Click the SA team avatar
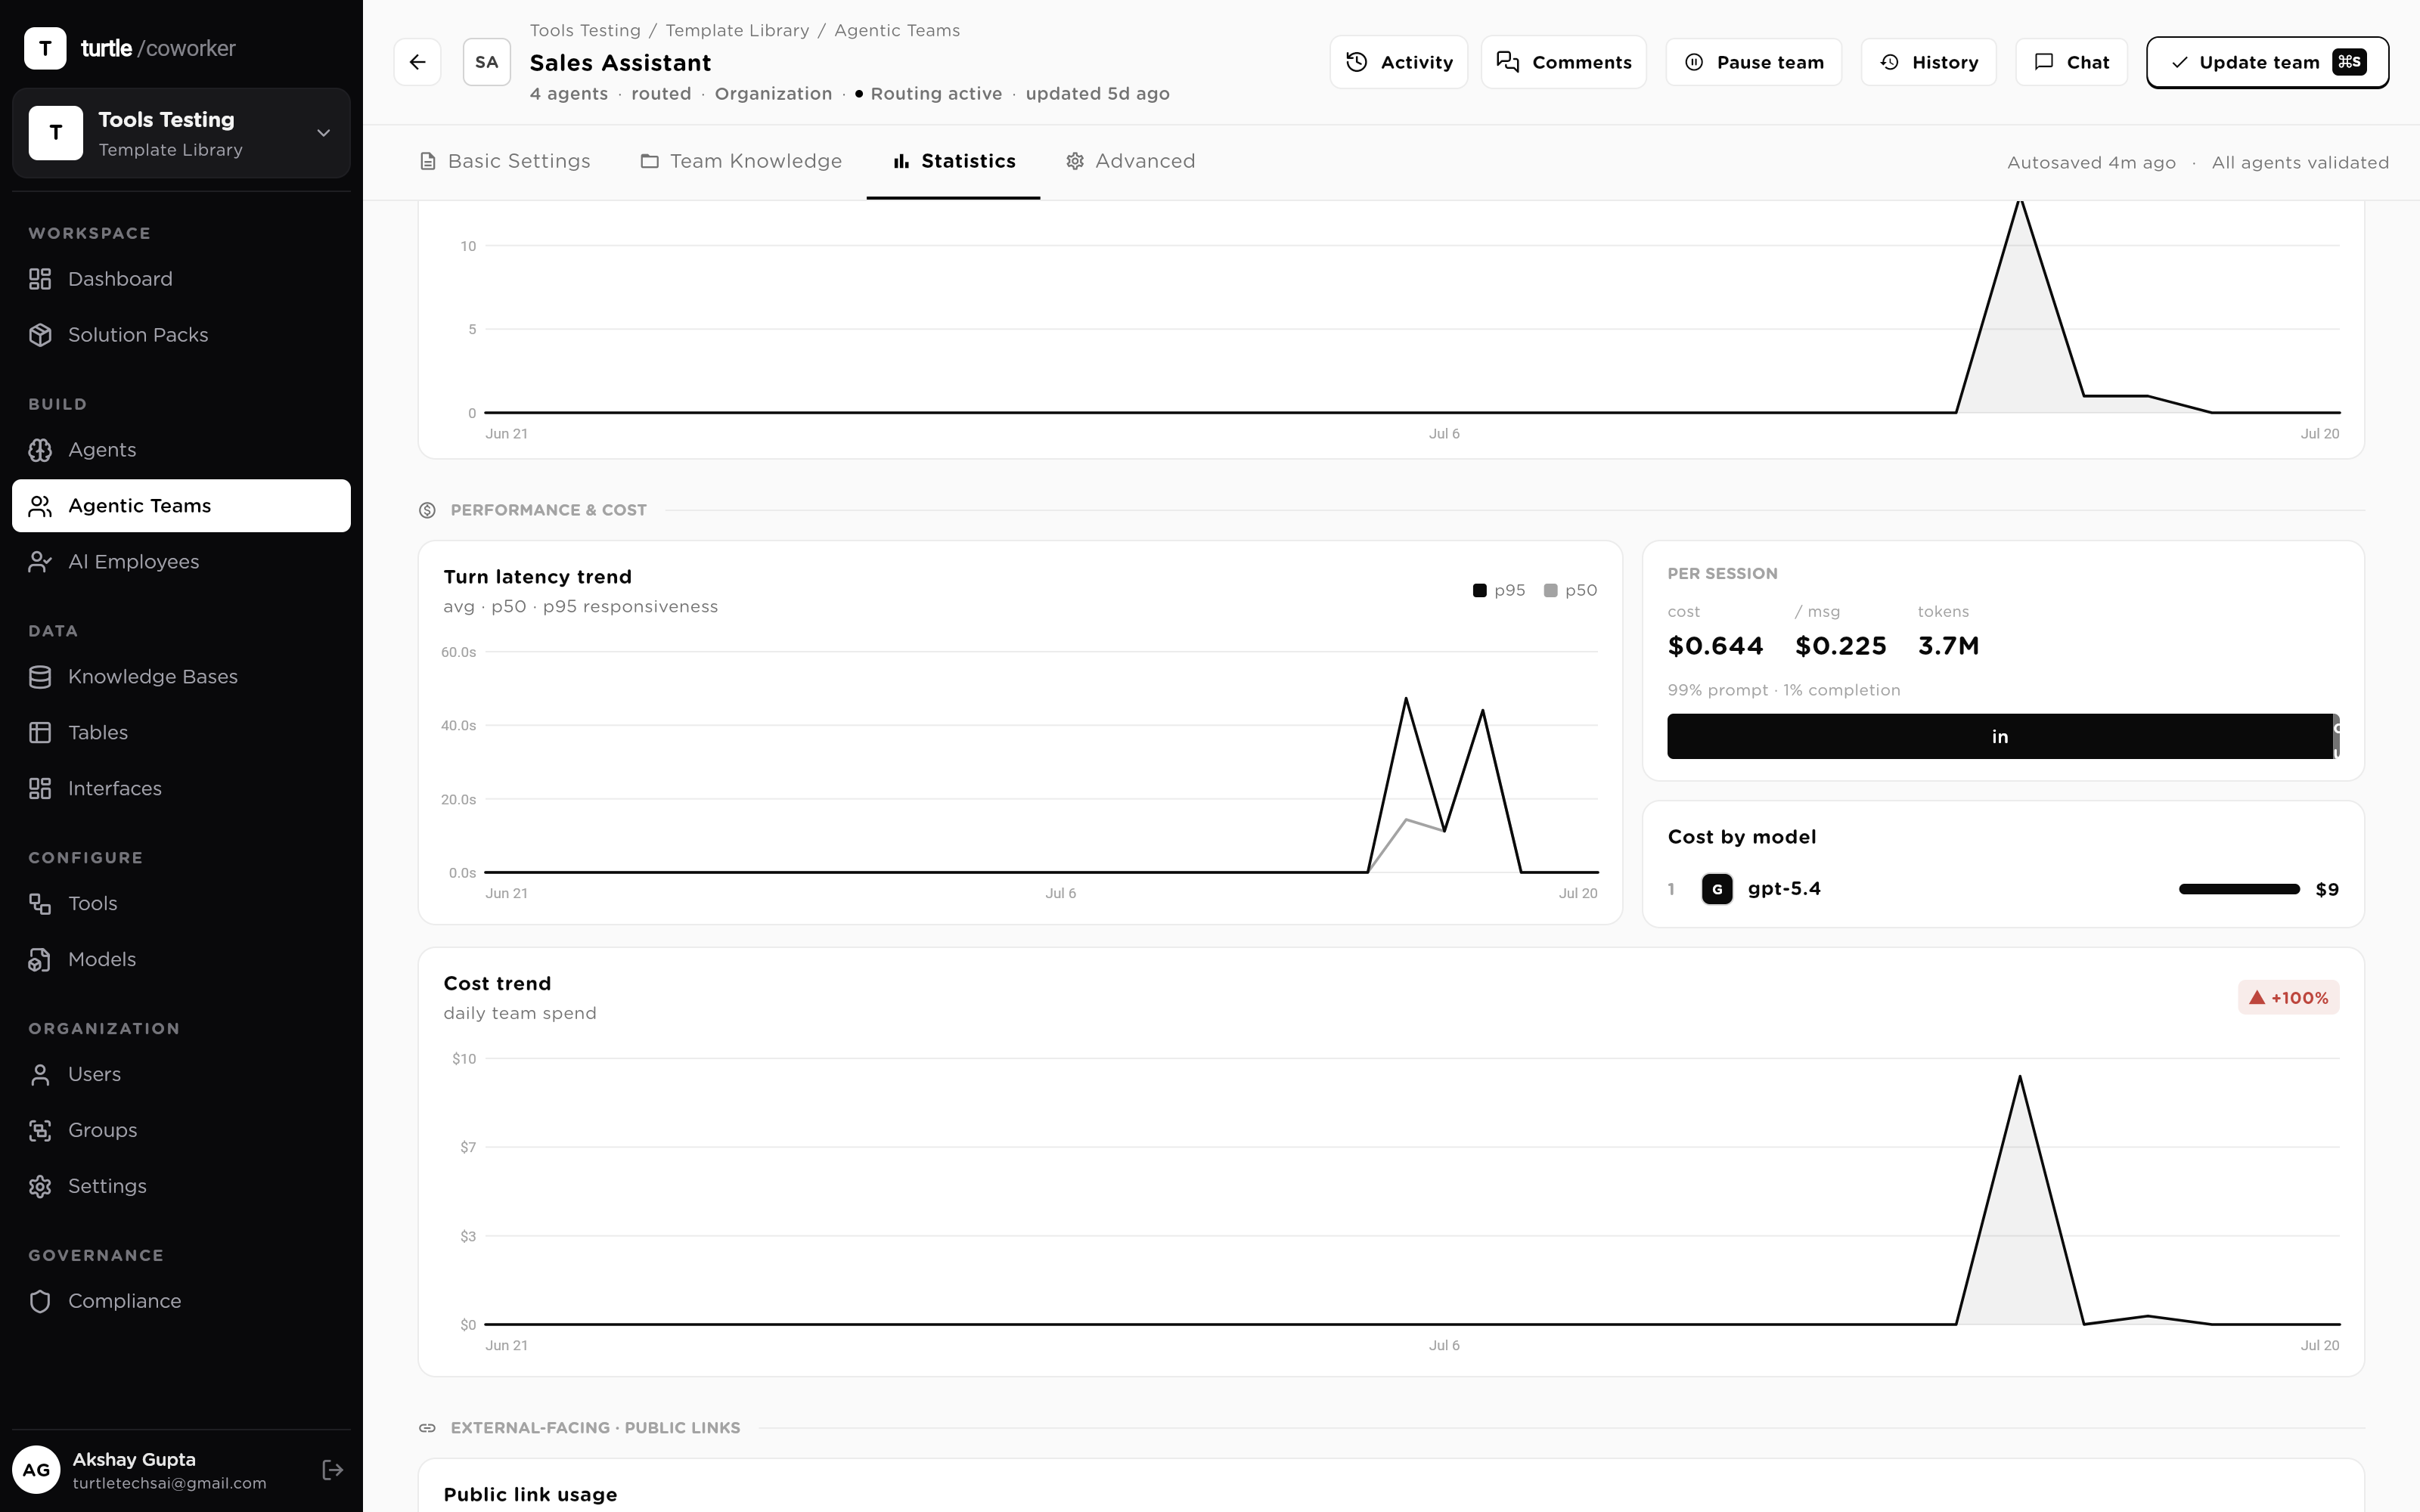 tap(487, 62)
